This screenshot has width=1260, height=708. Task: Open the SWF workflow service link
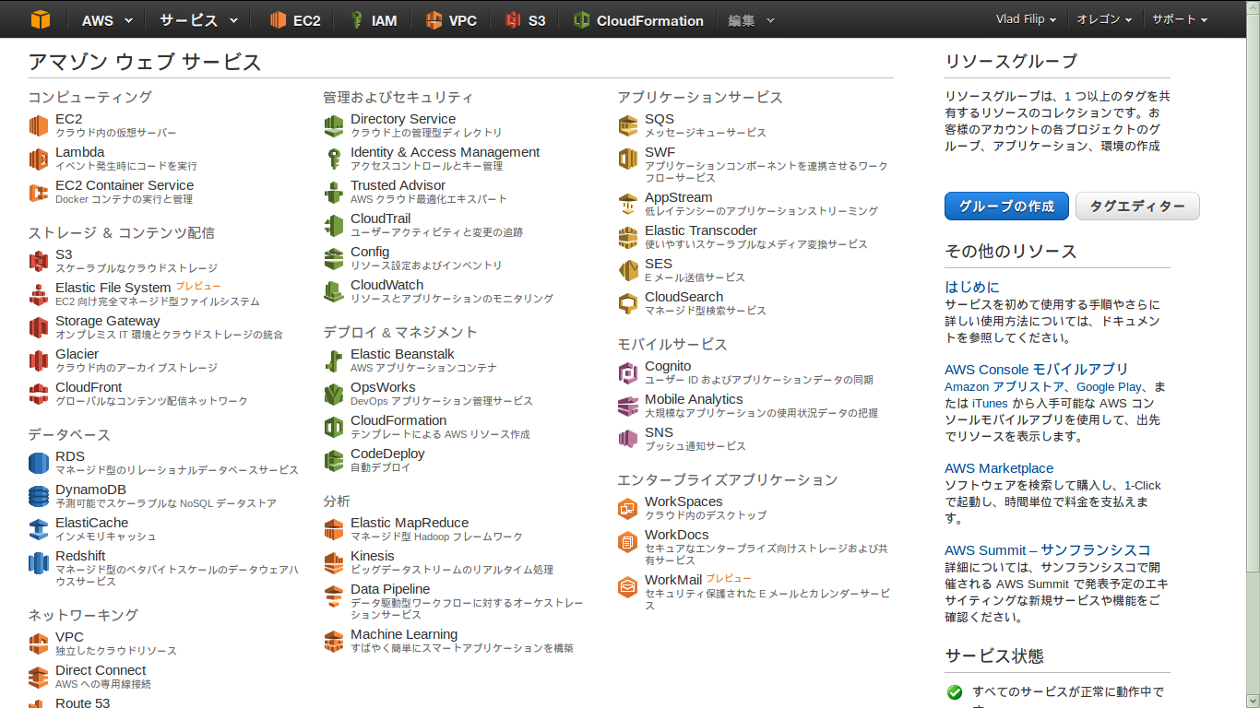click(x=660, y=152)
